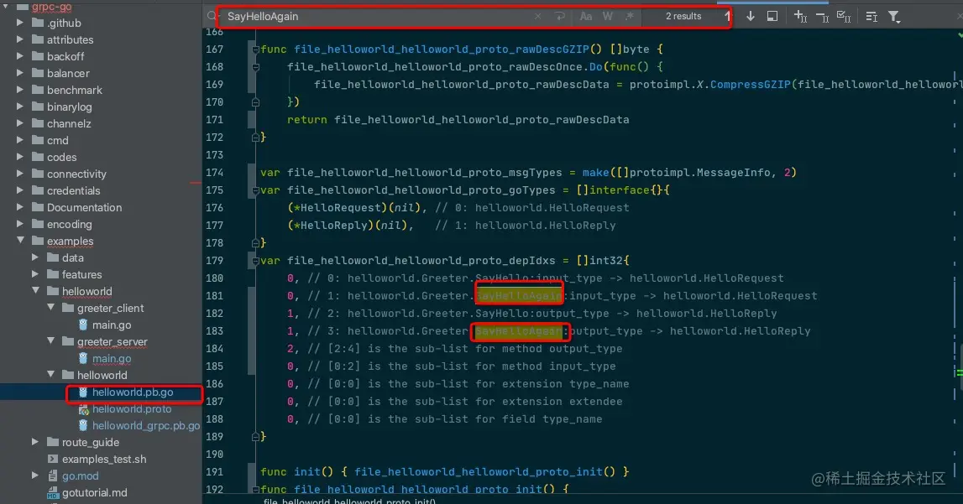Open search results in the Find window
Screen dimensions: 963x504
pos(772,17)
